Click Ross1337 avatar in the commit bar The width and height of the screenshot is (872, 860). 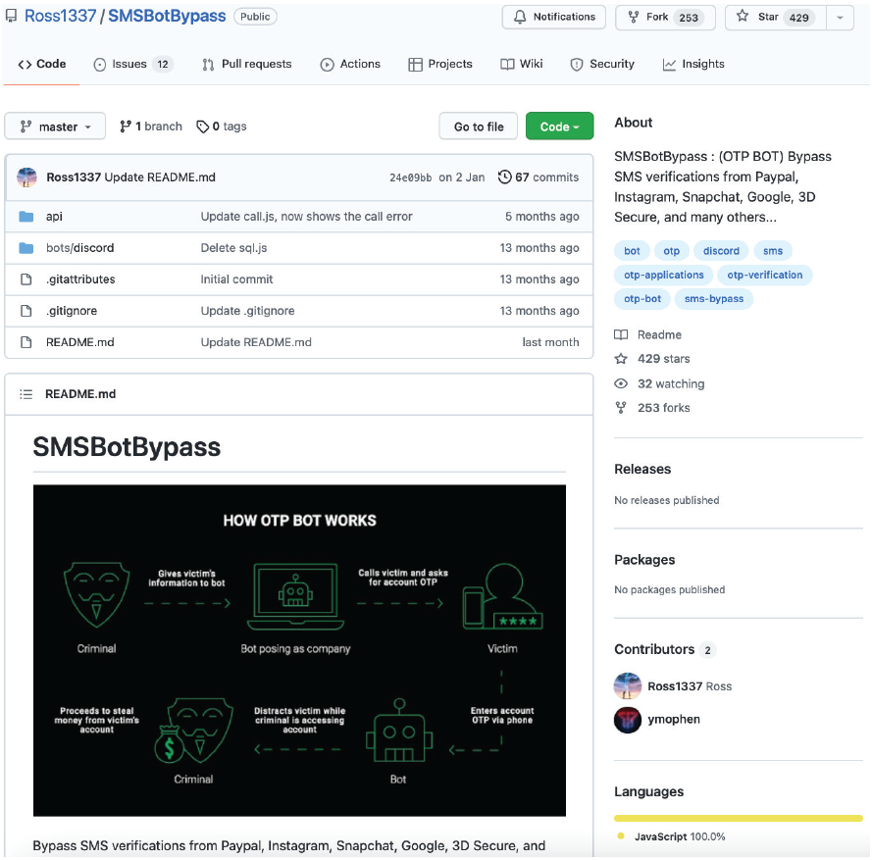26,177
